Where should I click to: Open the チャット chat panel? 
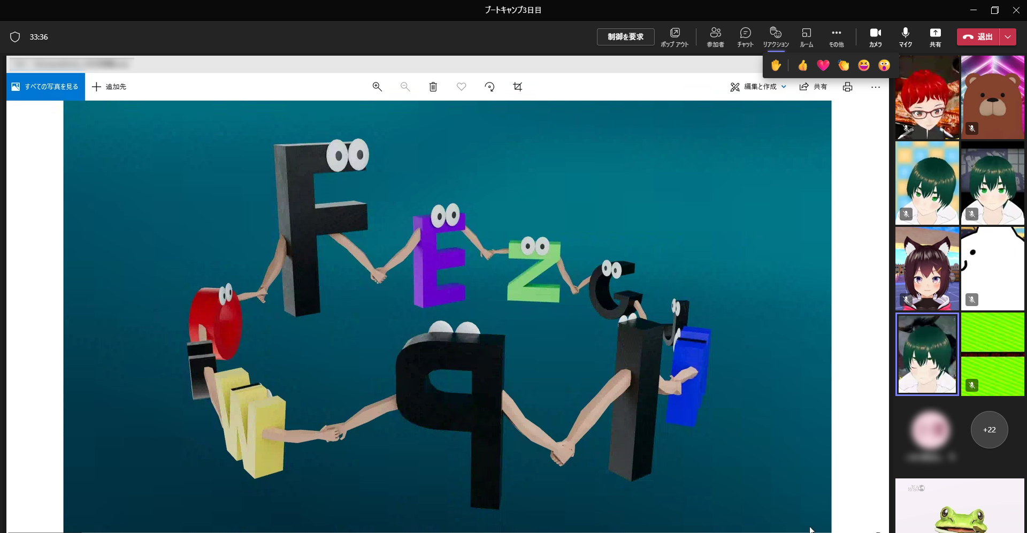coord(745,37)
